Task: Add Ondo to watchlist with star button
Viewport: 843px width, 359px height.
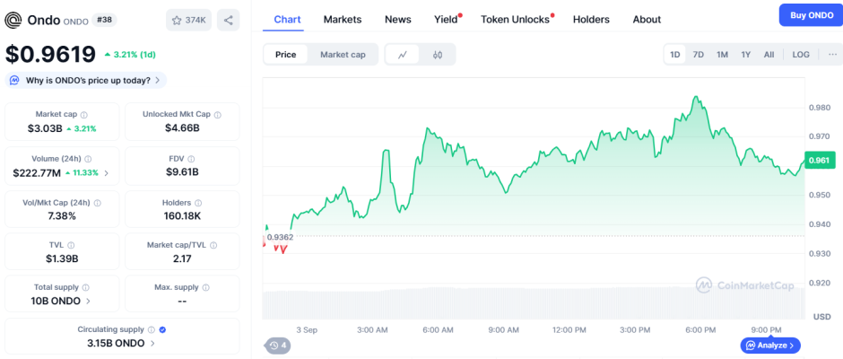Action: click(x=187, y=20)
